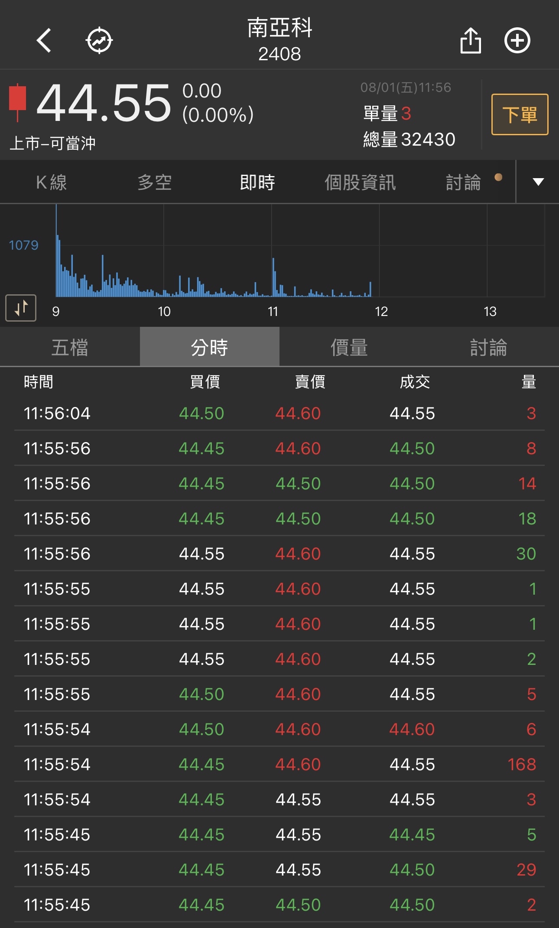
Task: Tap the volume 30 trade entry
Action: tap(526, 554)
